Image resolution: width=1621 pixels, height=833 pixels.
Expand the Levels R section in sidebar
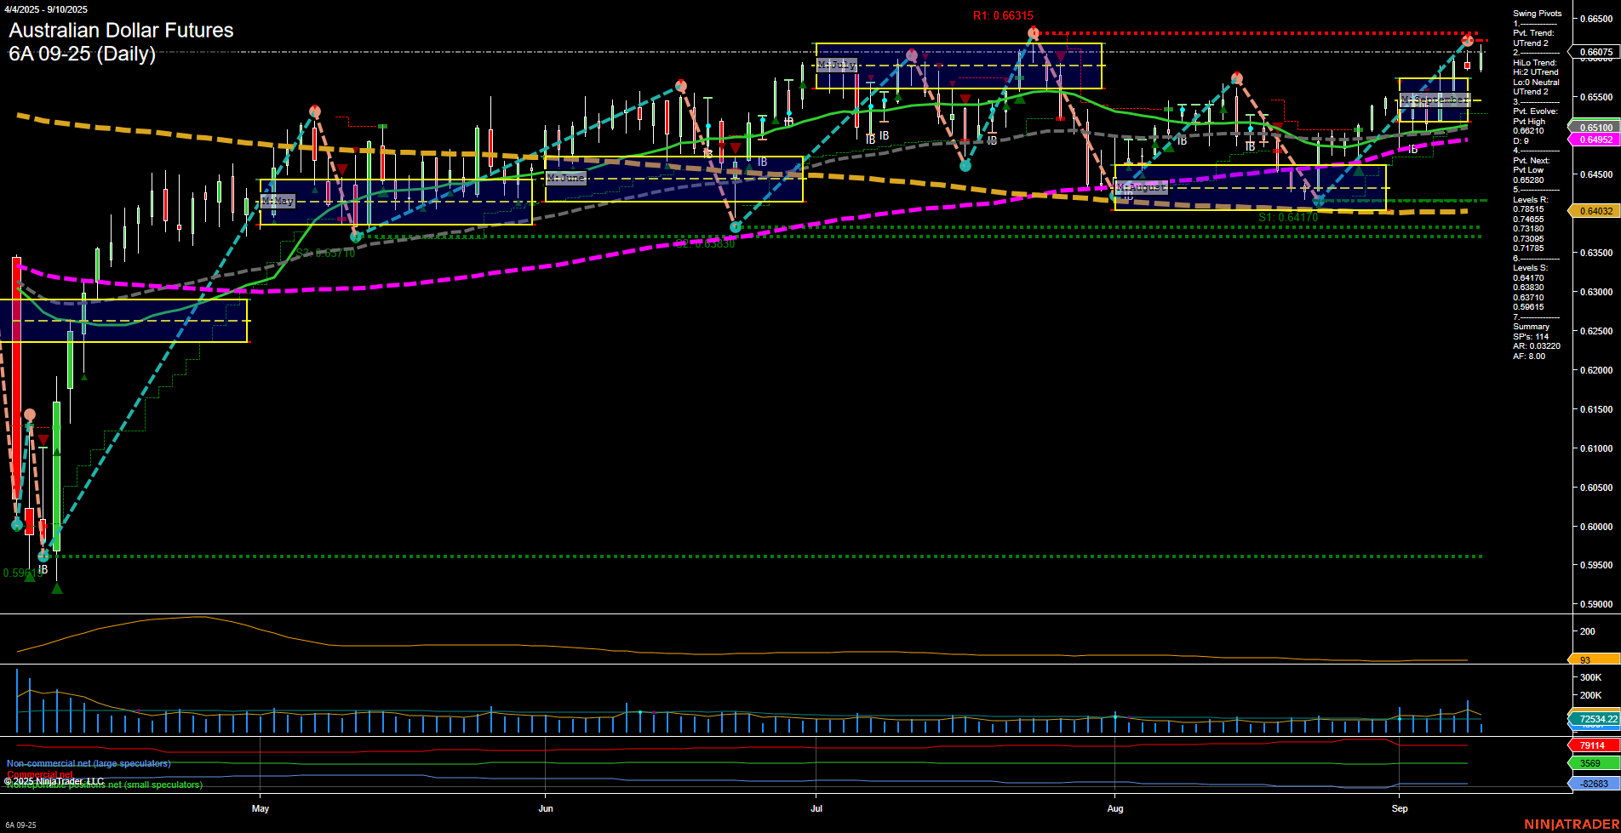[1530, 200]
